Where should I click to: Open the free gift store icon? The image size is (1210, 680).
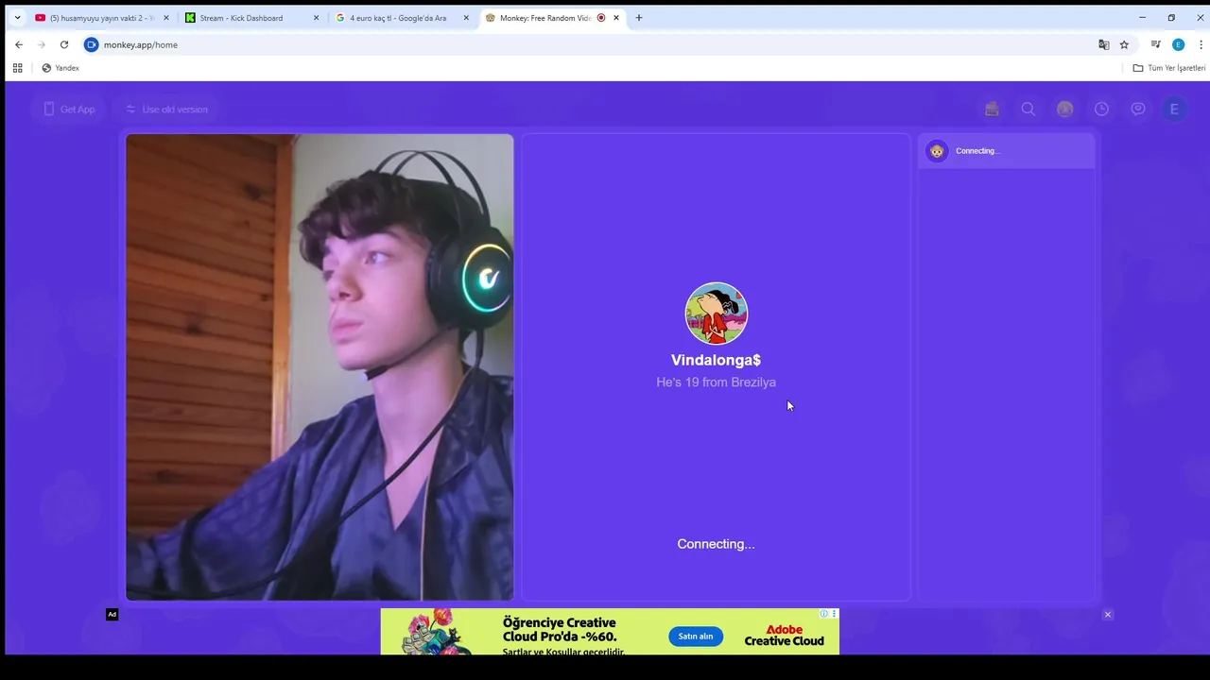992,110
